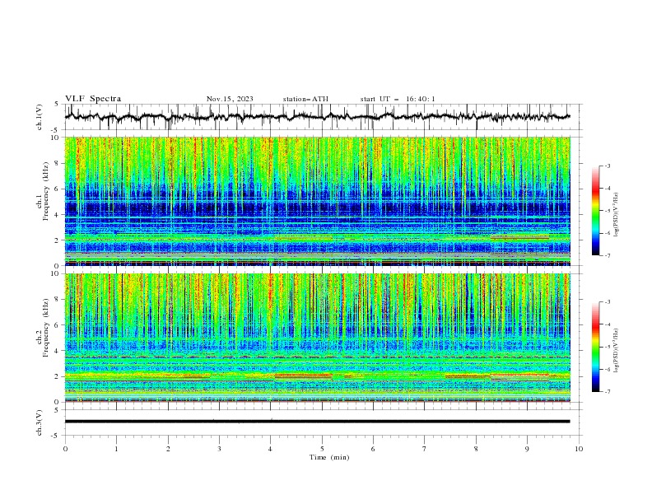Click the "VLF Spectra" title text
Image resolution: width=652 pixels, height=504 pixels.
tap(93, 99)
